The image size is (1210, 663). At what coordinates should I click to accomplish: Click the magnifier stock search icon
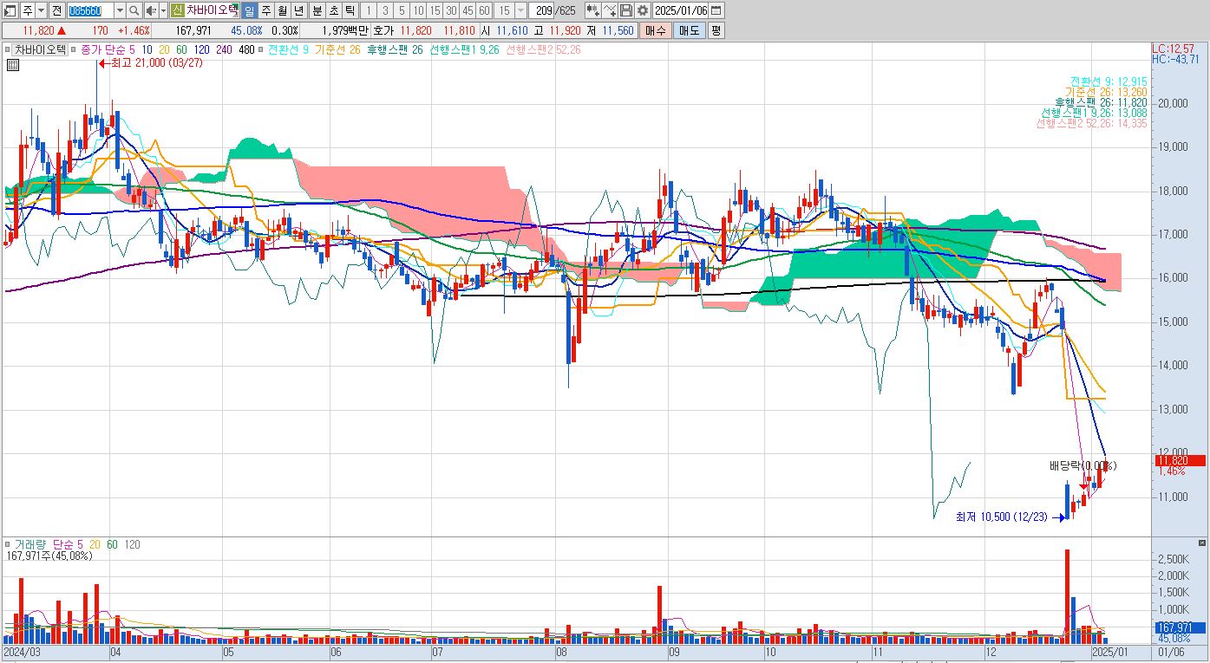(134, 10)
